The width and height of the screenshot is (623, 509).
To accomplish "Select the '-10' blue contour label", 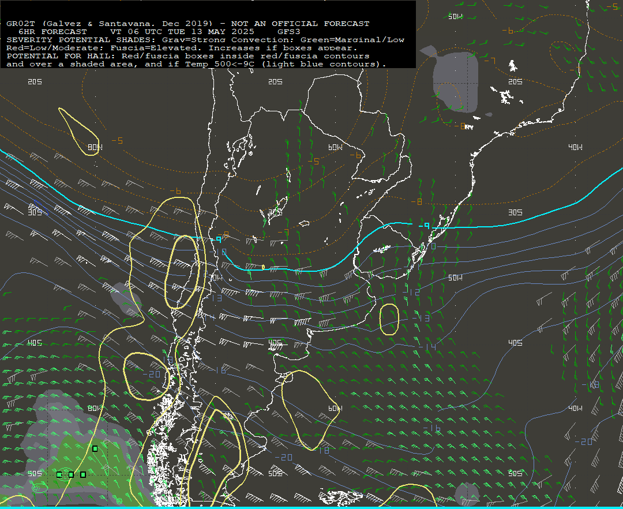I will click(x=218, y=252).
